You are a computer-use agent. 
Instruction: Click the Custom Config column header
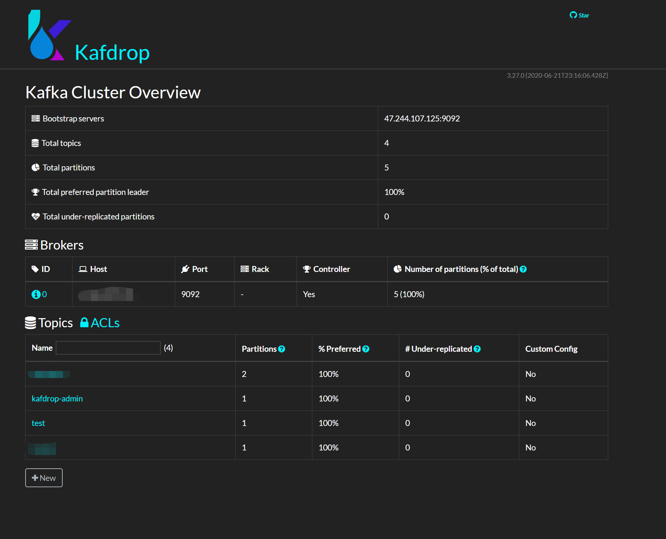tap(551, 349)
